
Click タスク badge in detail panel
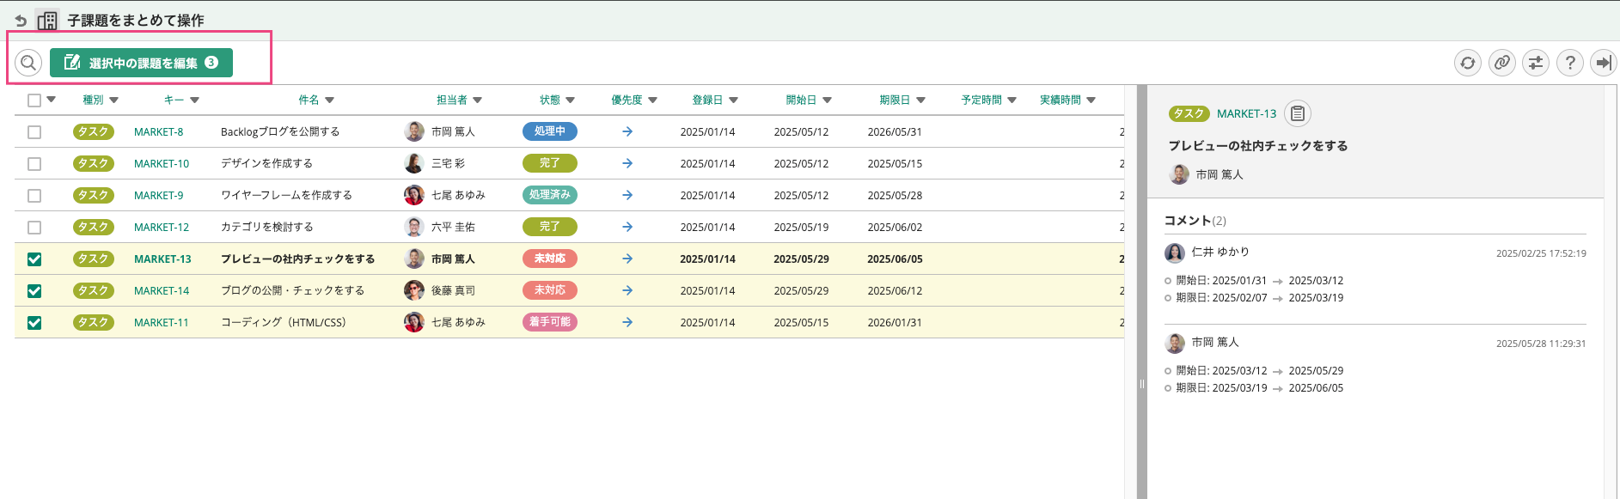tap(1189, 113)
